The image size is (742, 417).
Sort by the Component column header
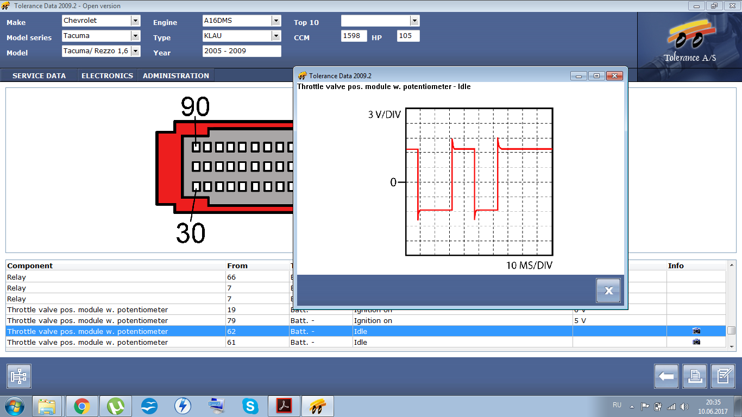(116, 266)
